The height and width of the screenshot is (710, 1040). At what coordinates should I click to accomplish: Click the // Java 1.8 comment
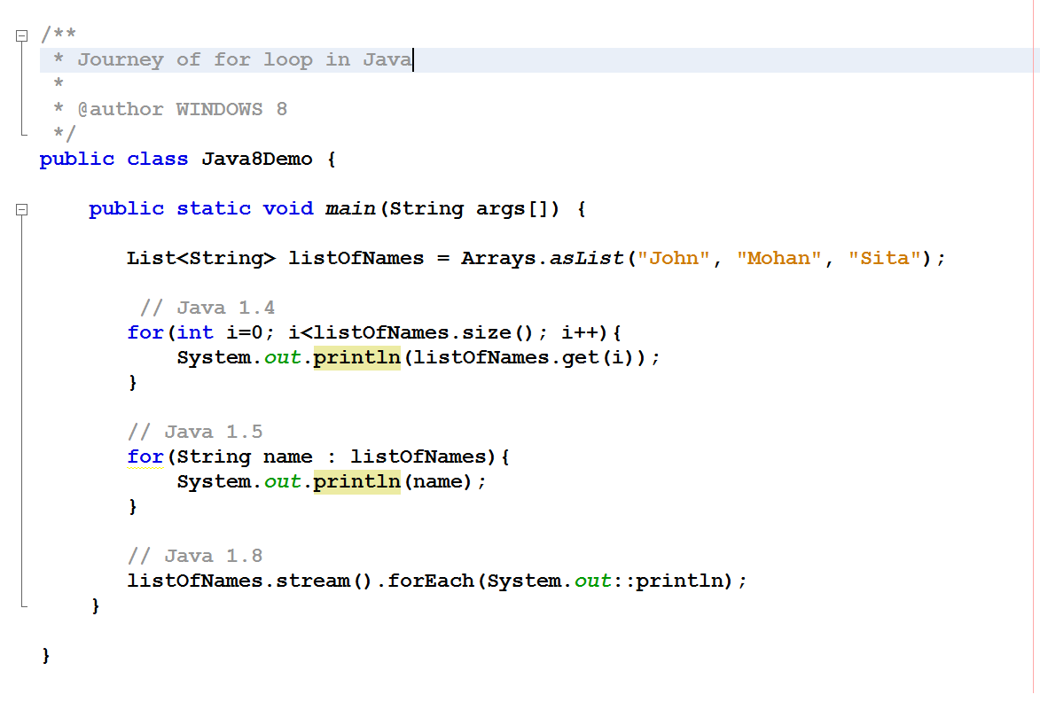(193, 555)
